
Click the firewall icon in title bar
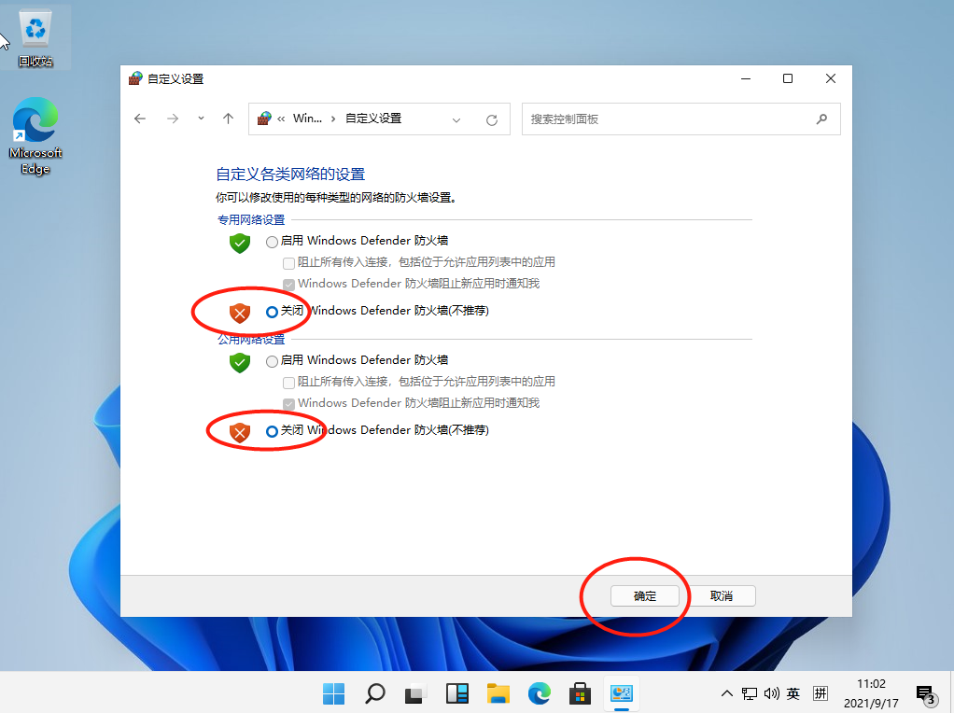tap(135, 78)
